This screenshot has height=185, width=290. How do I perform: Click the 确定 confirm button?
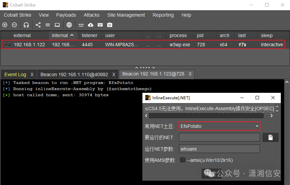pyautogui.click(x=211, y=173)
